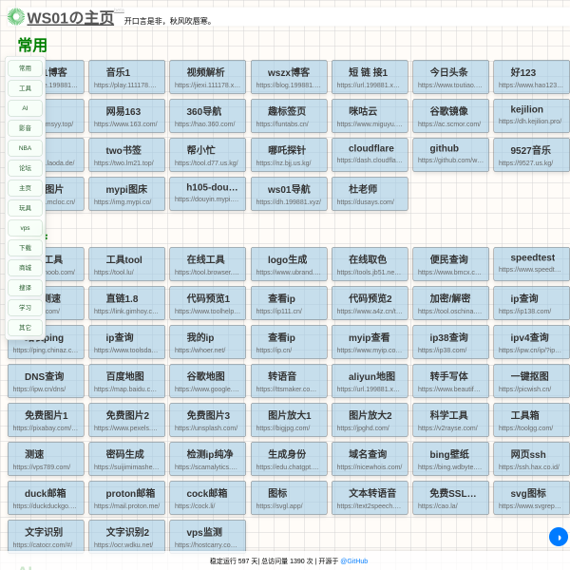The height and width of the screenshot is (570, 570).
Task: Open the 视频解析 card
Action: [x=207, y=77]
